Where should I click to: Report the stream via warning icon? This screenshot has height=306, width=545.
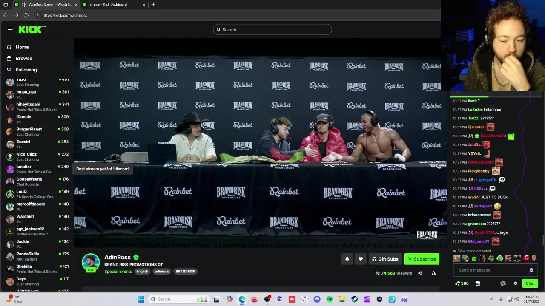pos(433,273)
